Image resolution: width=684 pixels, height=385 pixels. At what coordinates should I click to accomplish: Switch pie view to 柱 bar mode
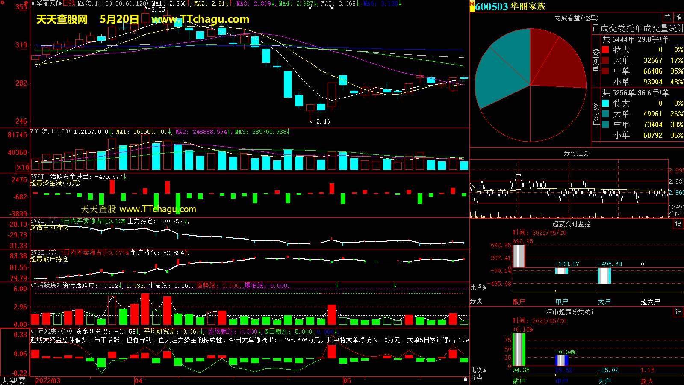click(x=668, y=18)
